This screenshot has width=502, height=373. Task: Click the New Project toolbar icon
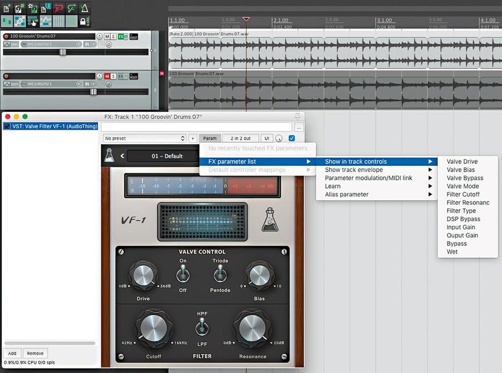[x=6, y=8]
